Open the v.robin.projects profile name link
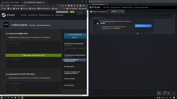 tap(19, 25)
